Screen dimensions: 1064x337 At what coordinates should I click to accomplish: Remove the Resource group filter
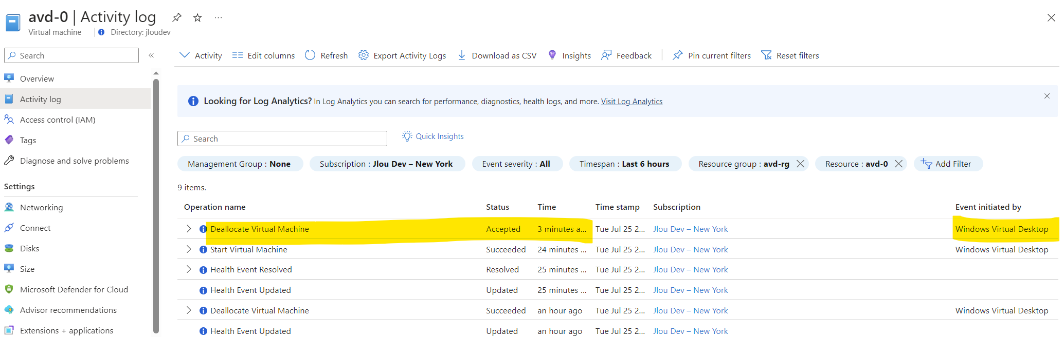[x=801, y=164]
